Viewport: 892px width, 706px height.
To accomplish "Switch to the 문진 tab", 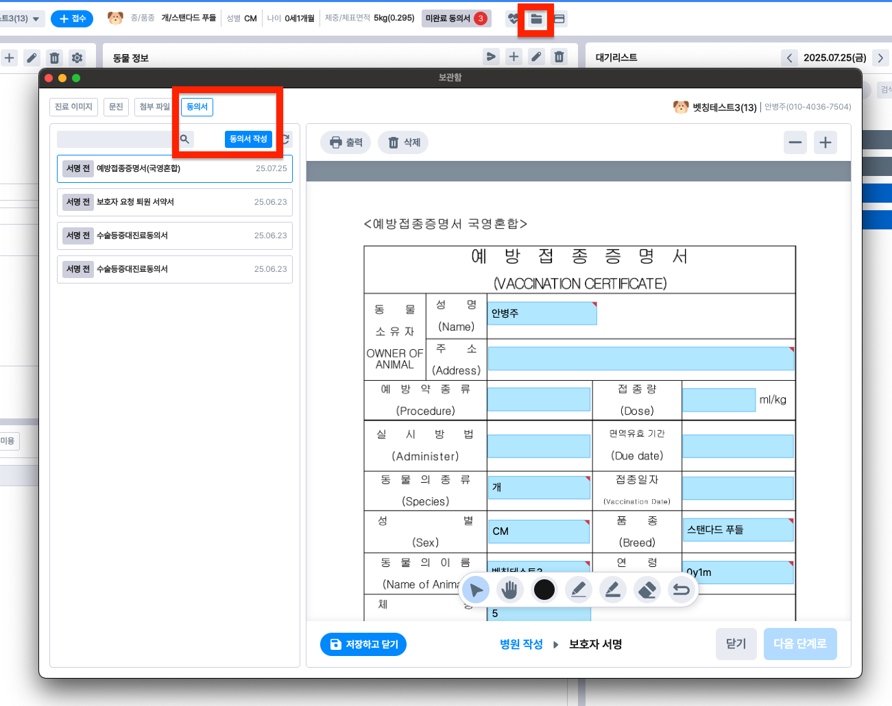I will pos(117,107).
